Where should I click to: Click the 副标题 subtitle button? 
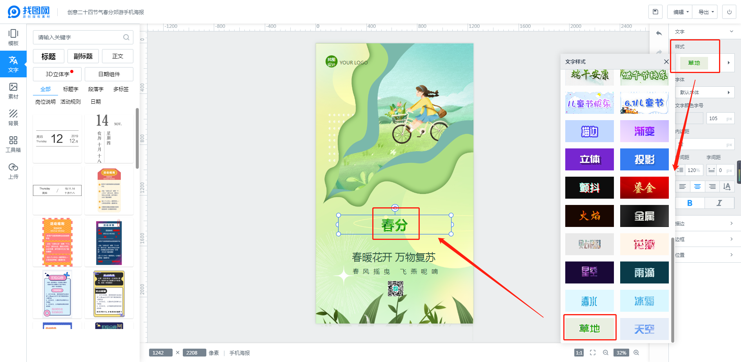click(x=83, y=56)
